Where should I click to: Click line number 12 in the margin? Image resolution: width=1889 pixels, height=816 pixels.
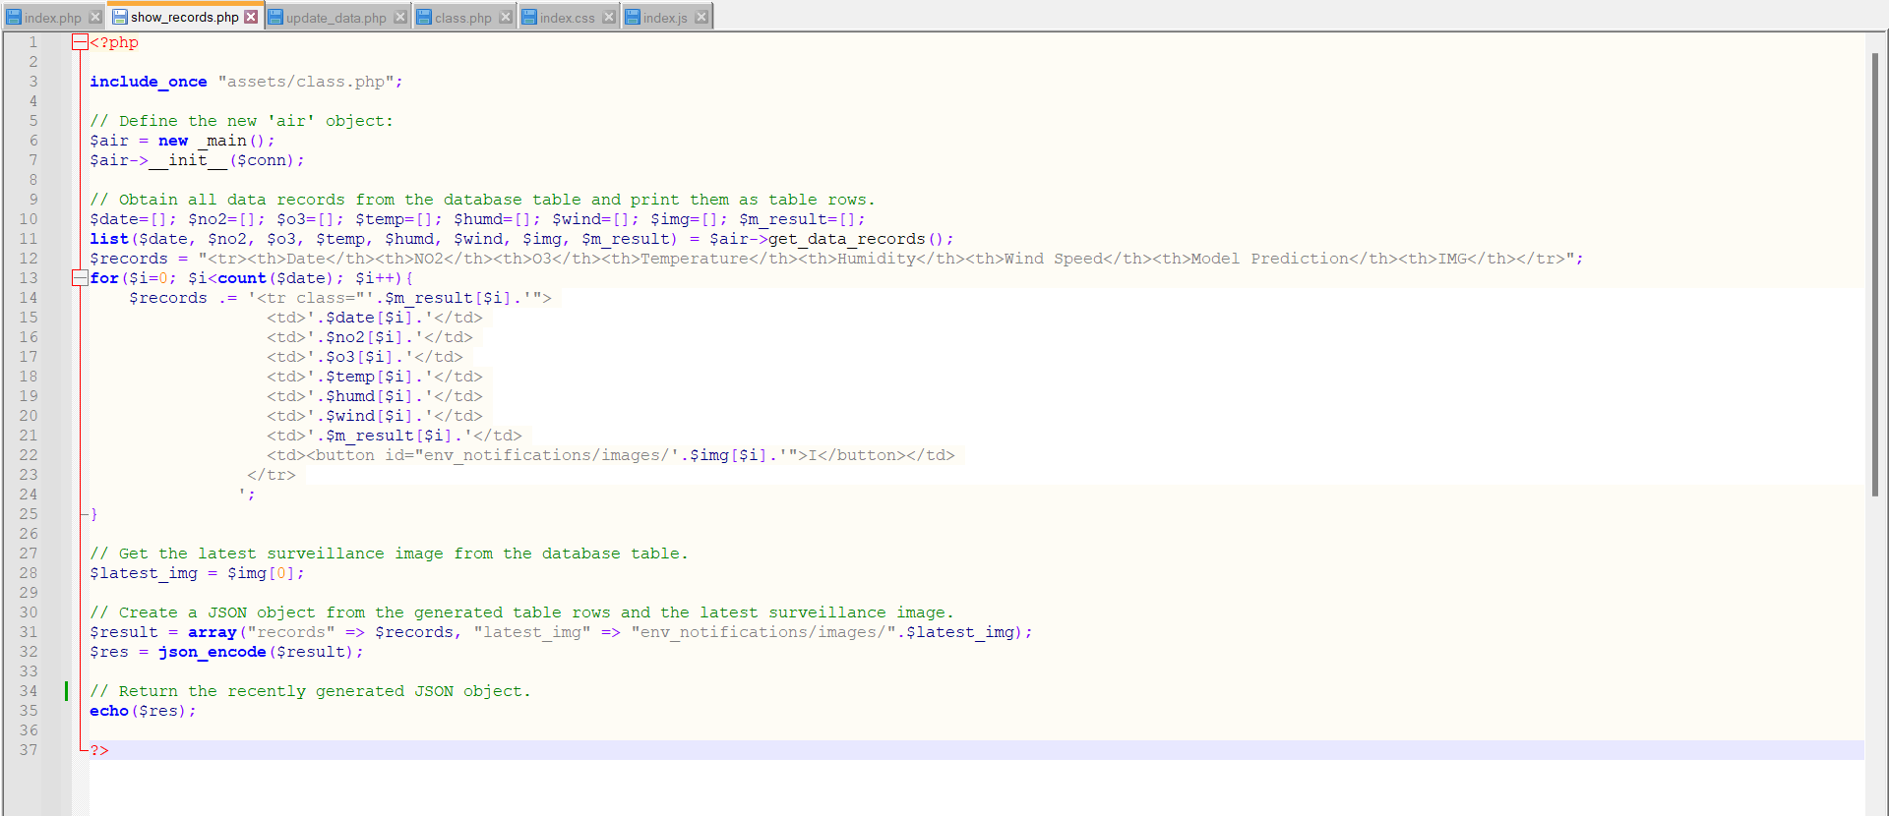pyautogui.click(x=29, y=259)
